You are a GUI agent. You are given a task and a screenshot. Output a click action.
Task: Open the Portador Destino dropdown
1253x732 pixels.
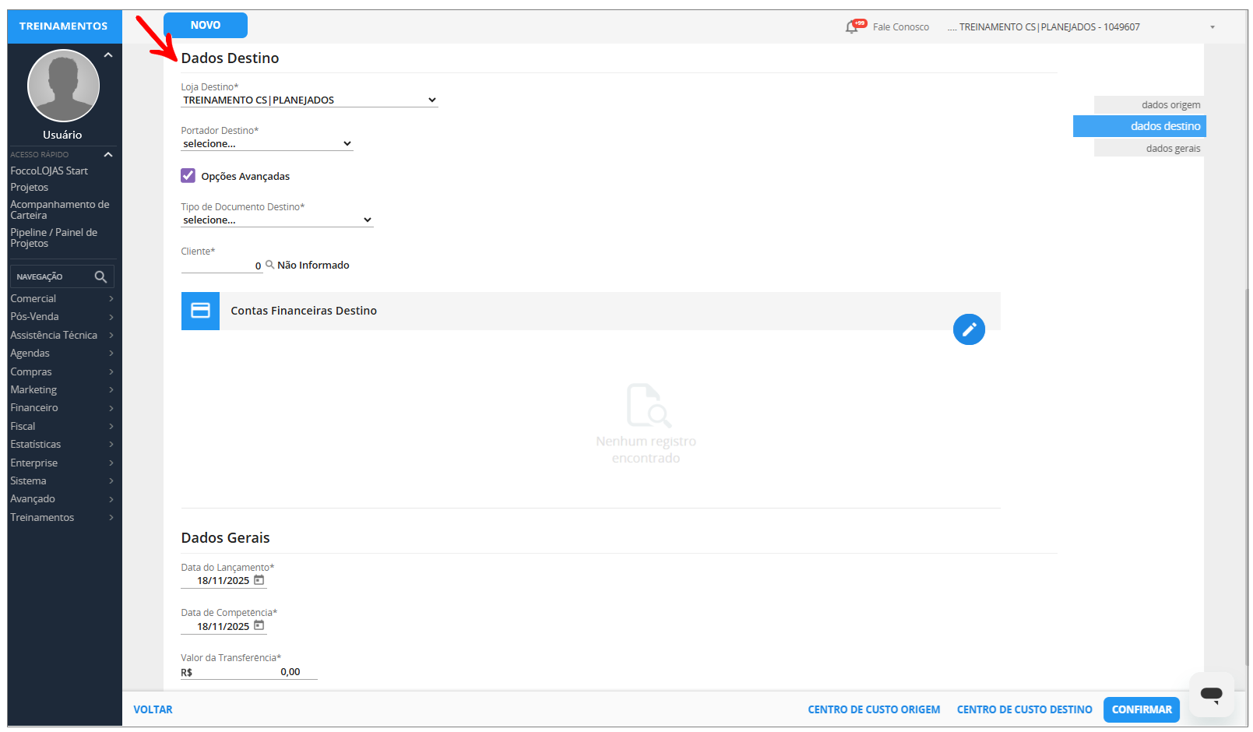(x=267, y=144)
